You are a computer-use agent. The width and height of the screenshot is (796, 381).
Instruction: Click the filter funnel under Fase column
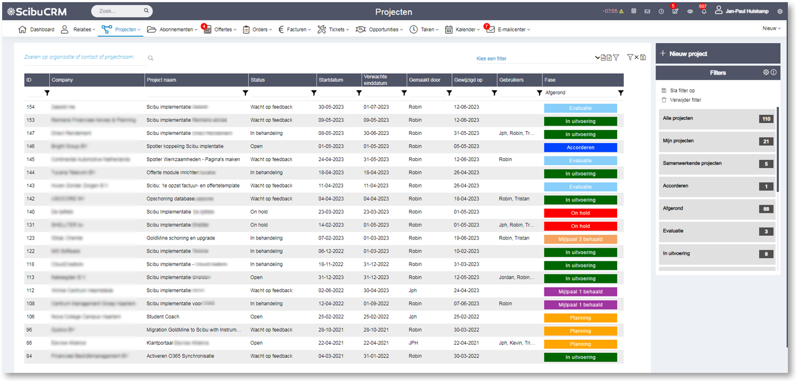click(x=620, y=93)
